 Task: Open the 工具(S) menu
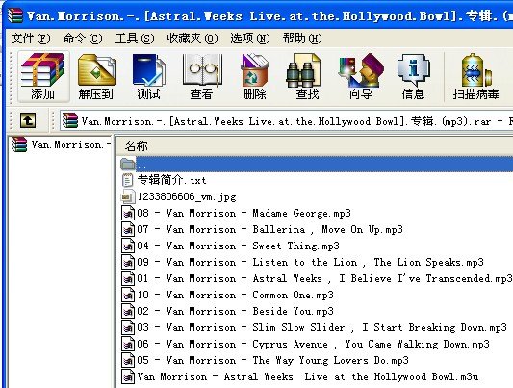click(135, 39)
